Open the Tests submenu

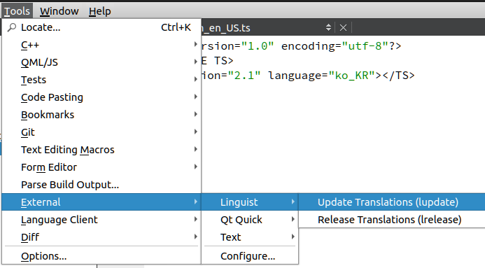[101, 80]
